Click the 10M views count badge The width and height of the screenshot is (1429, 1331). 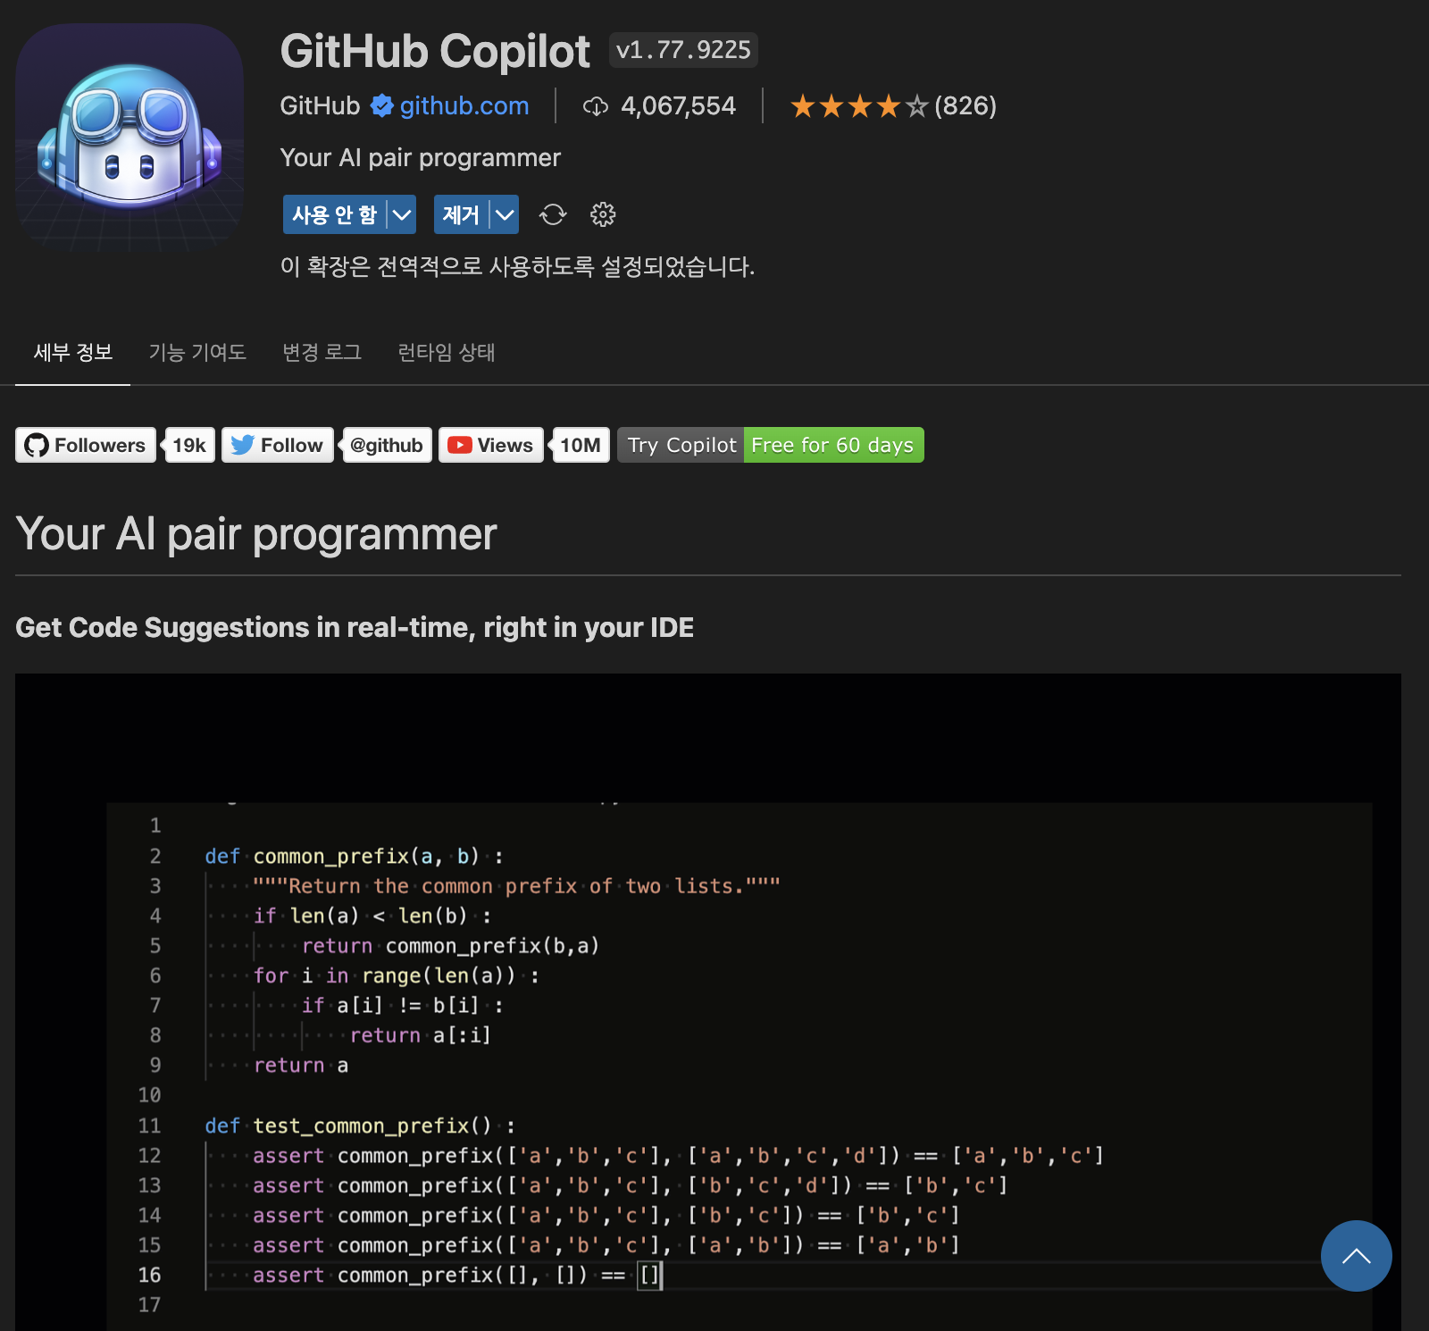click(x=581, y=445)
